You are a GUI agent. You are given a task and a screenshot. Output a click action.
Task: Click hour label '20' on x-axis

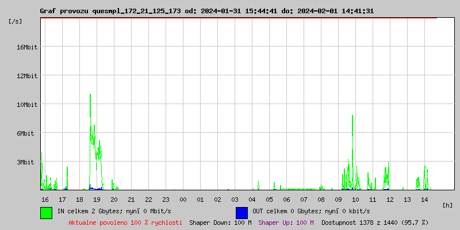(x=114, y=200)
